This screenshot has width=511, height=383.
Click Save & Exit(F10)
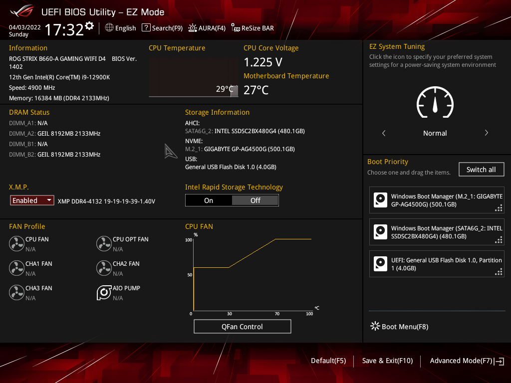[x=387, y=361]
